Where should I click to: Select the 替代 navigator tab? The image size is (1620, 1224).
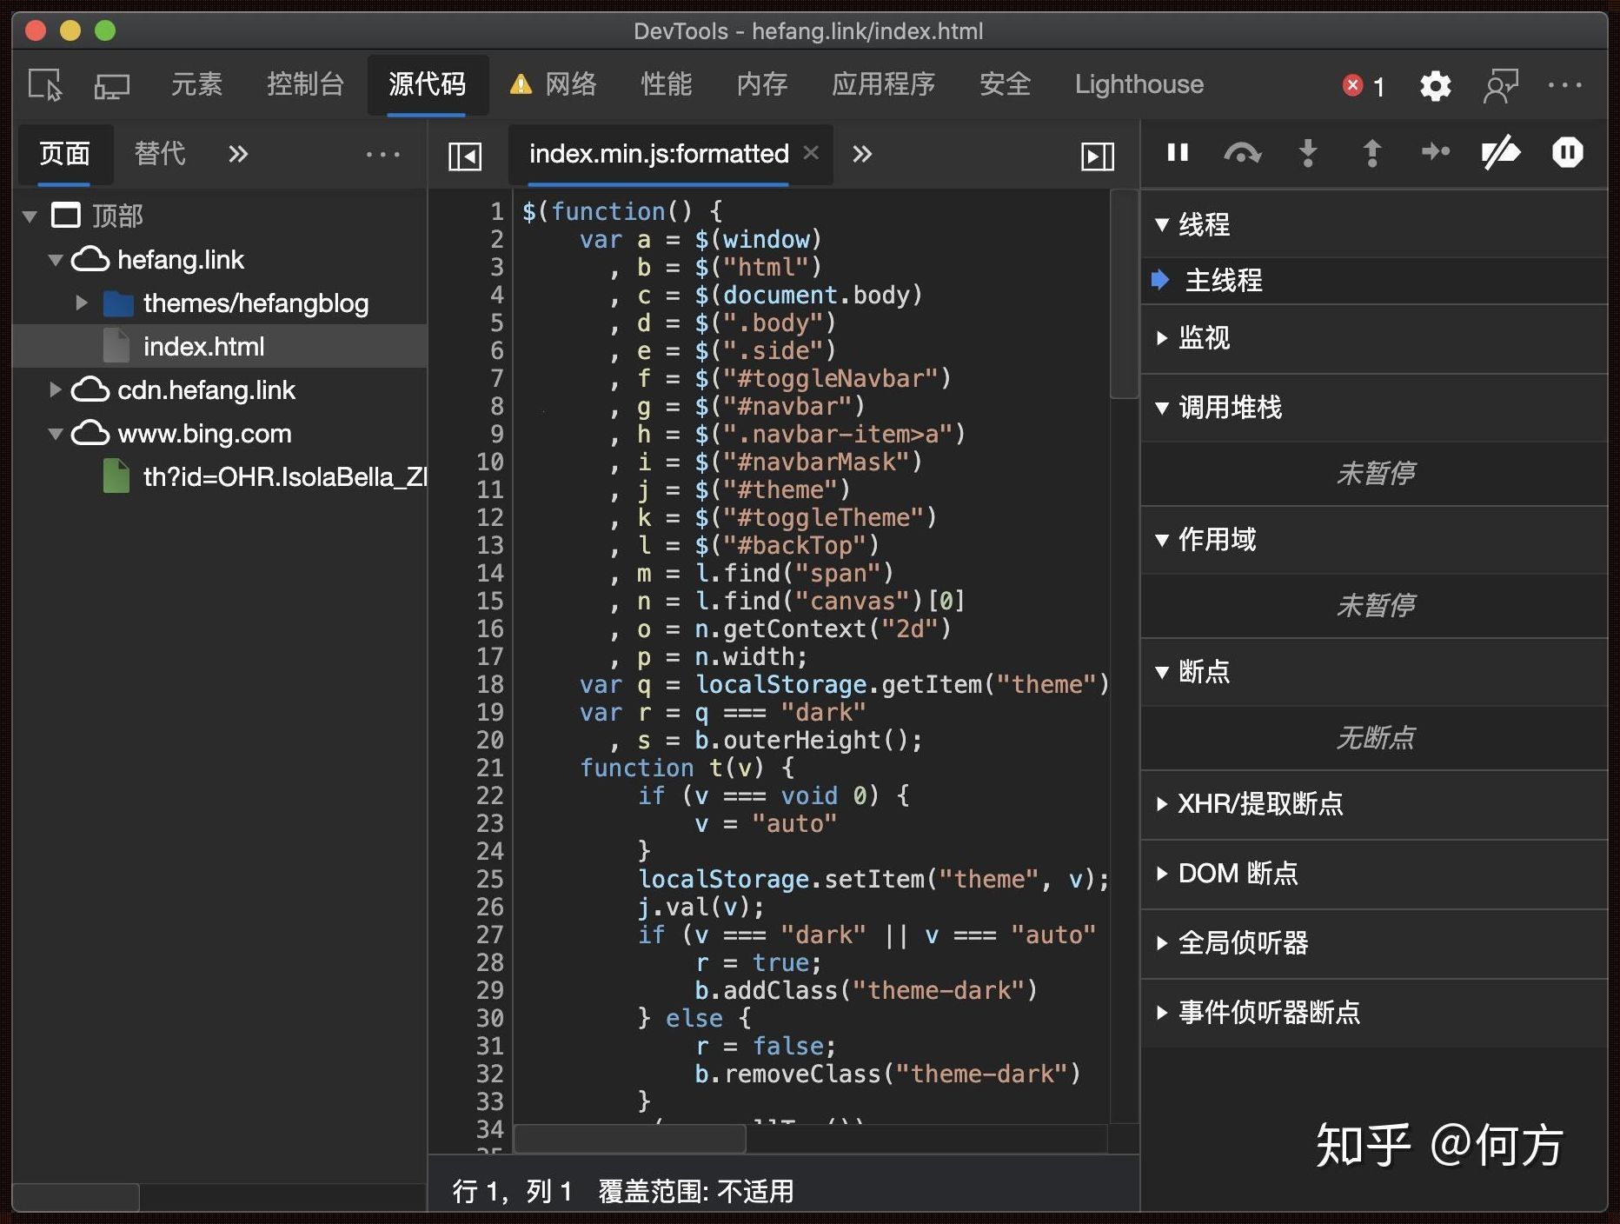[160, 155]
